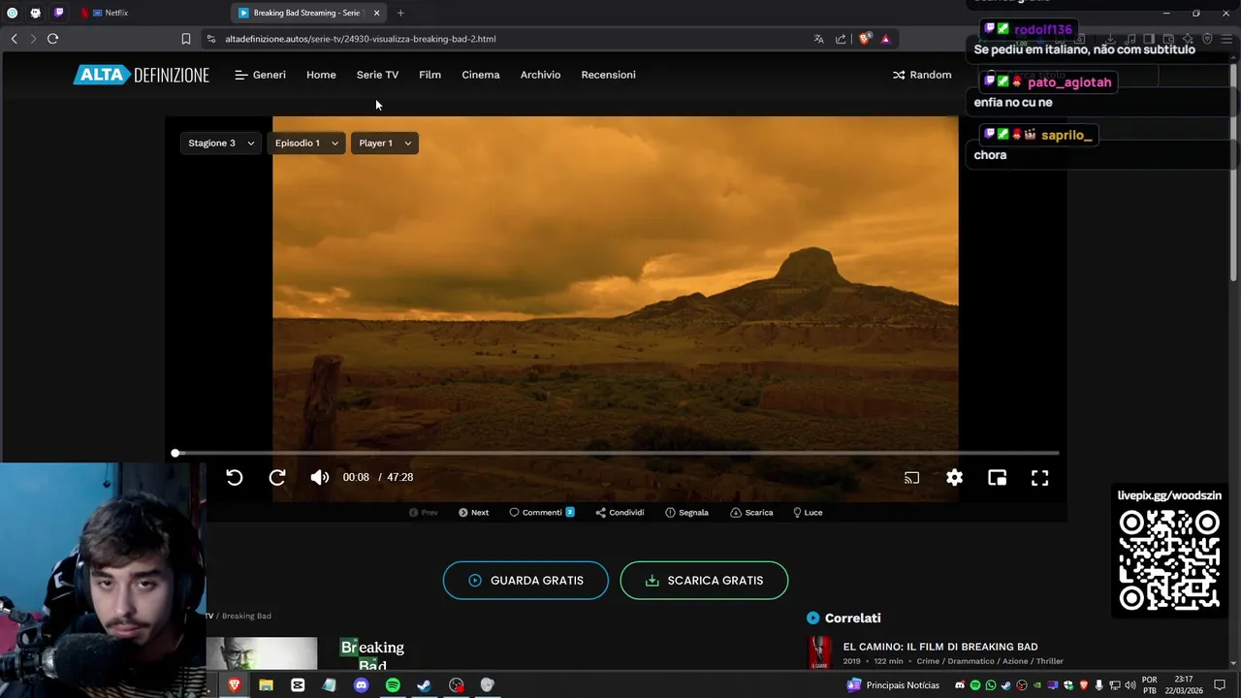Screen dimensions: 1241x698
Task: Click the Alta Definizione logo
Action: point(142,75)
